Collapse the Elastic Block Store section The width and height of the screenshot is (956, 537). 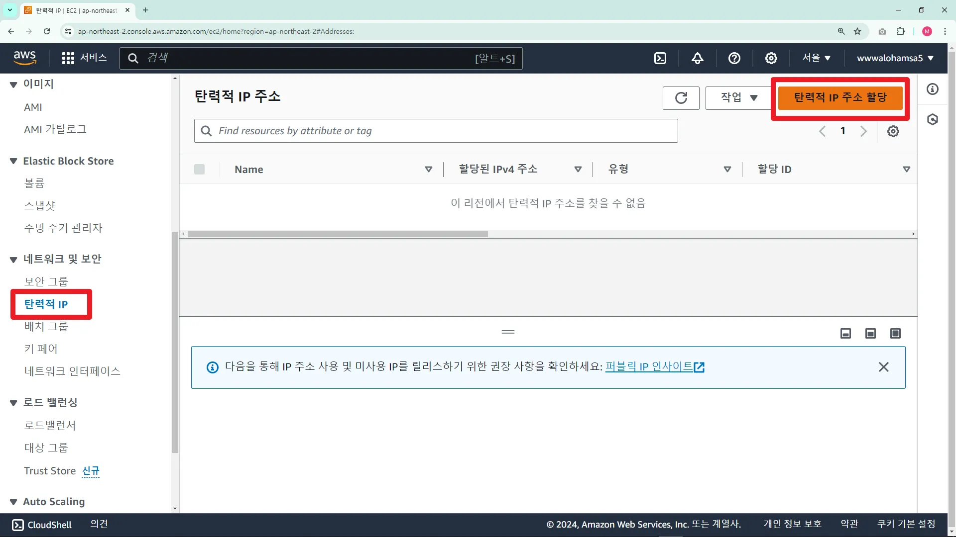13,161
